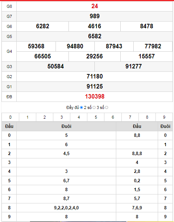The height and width of the screenshot is (222, 174).
Task: Select the 'Đầy đủ' radio option
Action: (x=81, y=107)
